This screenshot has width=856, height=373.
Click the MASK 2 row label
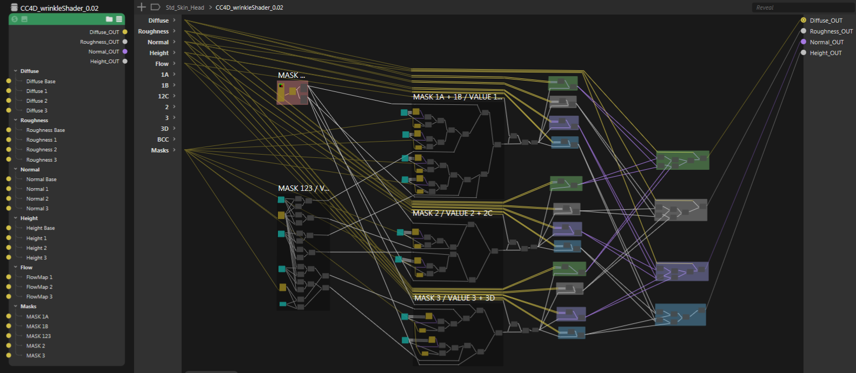point(36,345)
